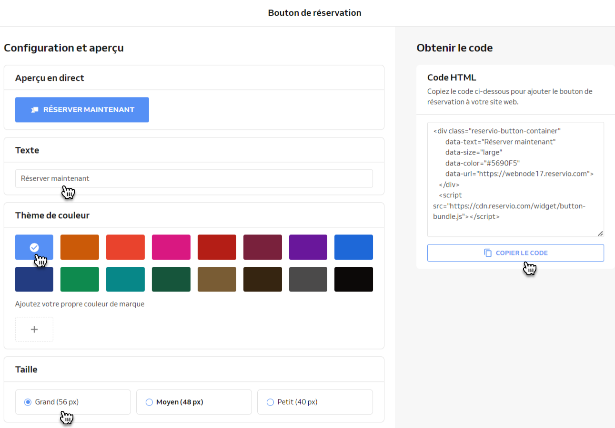Click the Bouton de réservation page title
The width and height of the screenshot is (615, 428).
314,13
